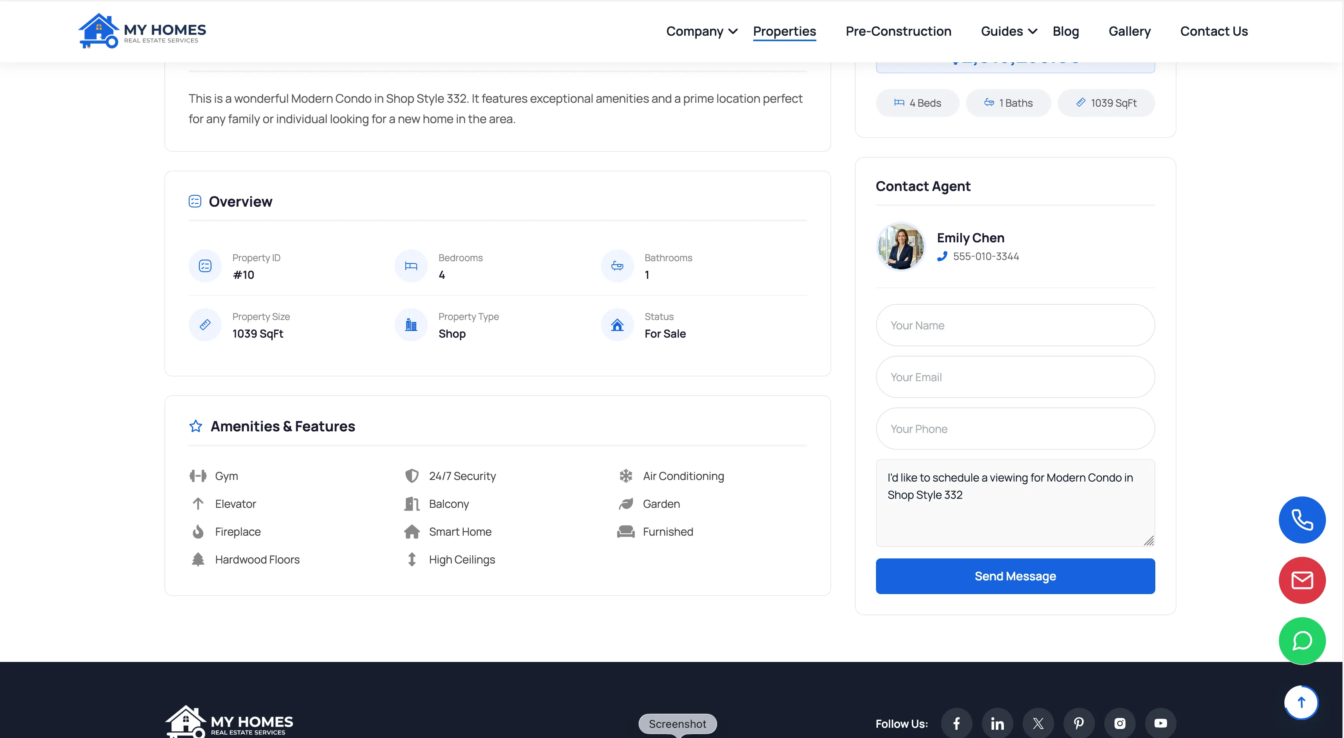Expand the Company dropdown menu
Screen dimensions: 1344x738
tap(702, 31)
